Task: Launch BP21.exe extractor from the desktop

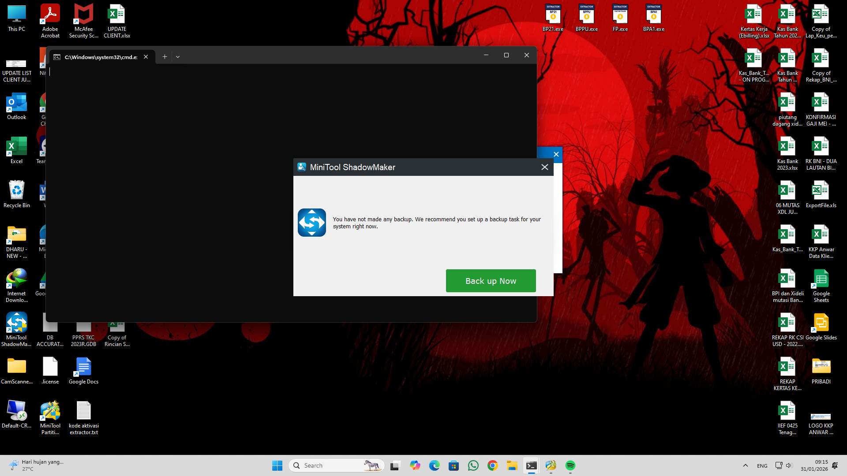Action: point(553,17)
